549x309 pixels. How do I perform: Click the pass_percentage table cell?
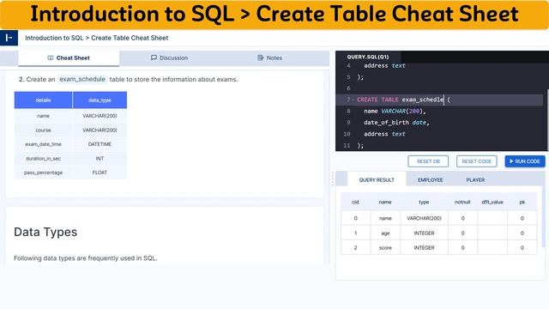(x=43, y=173)
